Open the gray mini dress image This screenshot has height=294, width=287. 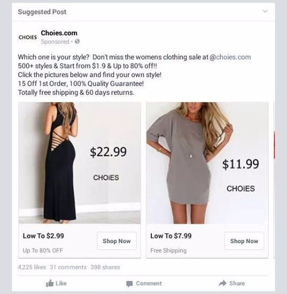tap(207, 163)
